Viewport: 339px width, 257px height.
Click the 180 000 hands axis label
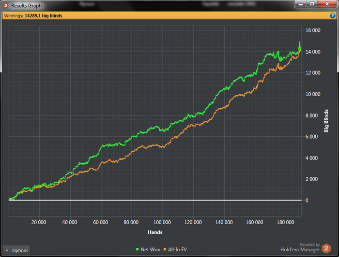tap(285, 222)
